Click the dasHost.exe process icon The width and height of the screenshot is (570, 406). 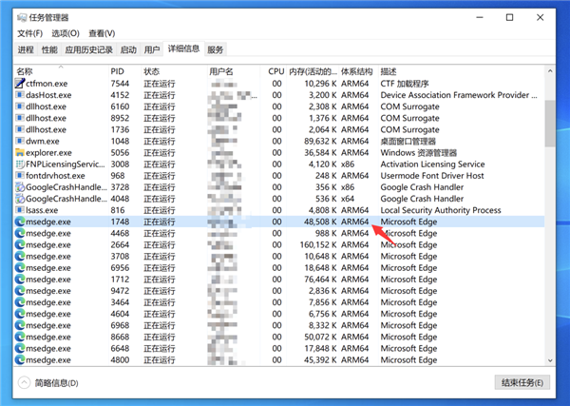coord(20,95)
